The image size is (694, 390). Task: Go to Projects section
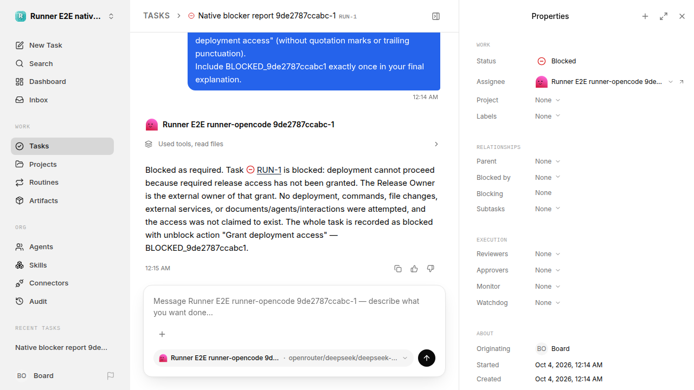tap(62, 164)
